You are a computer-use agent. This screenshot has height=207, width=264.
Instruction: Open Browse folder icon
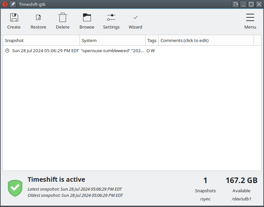coord(87,17)
